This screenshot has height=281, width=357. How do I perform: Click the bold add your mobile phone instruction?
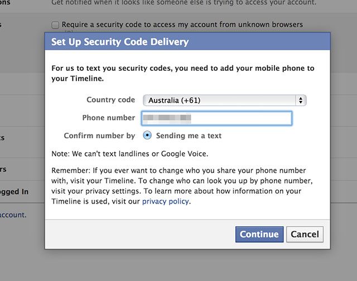pos(183,74)
